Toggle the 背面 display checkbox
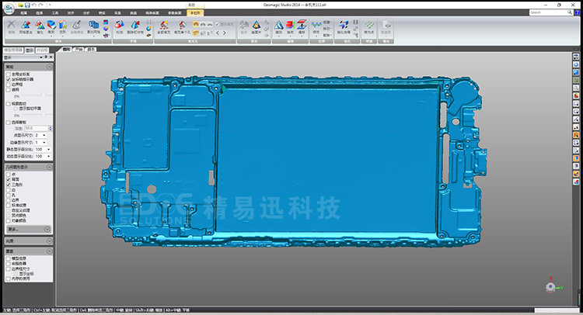The width and height of the screenshot is (583, 315). pos(9,178)
